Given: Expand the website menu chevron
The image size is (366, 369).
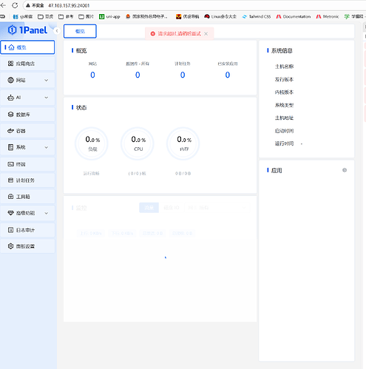Looking at the screenshot, I should click(47, 81).
